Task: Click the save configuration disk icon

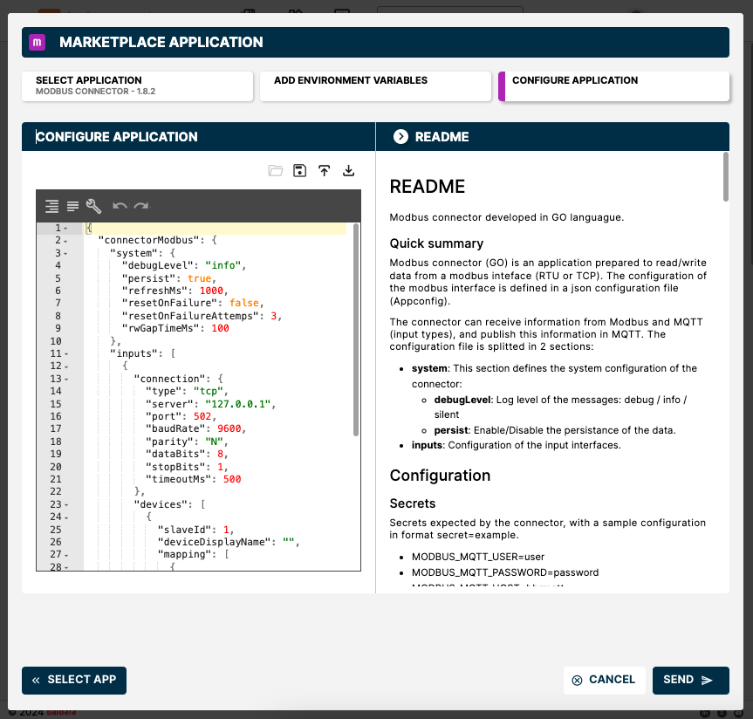Action: (300, 171)
